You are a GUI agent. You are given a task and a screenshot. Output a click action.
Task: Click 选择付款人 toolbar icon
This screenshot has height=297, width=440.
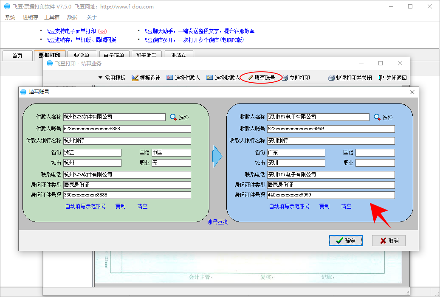point(170,78)
